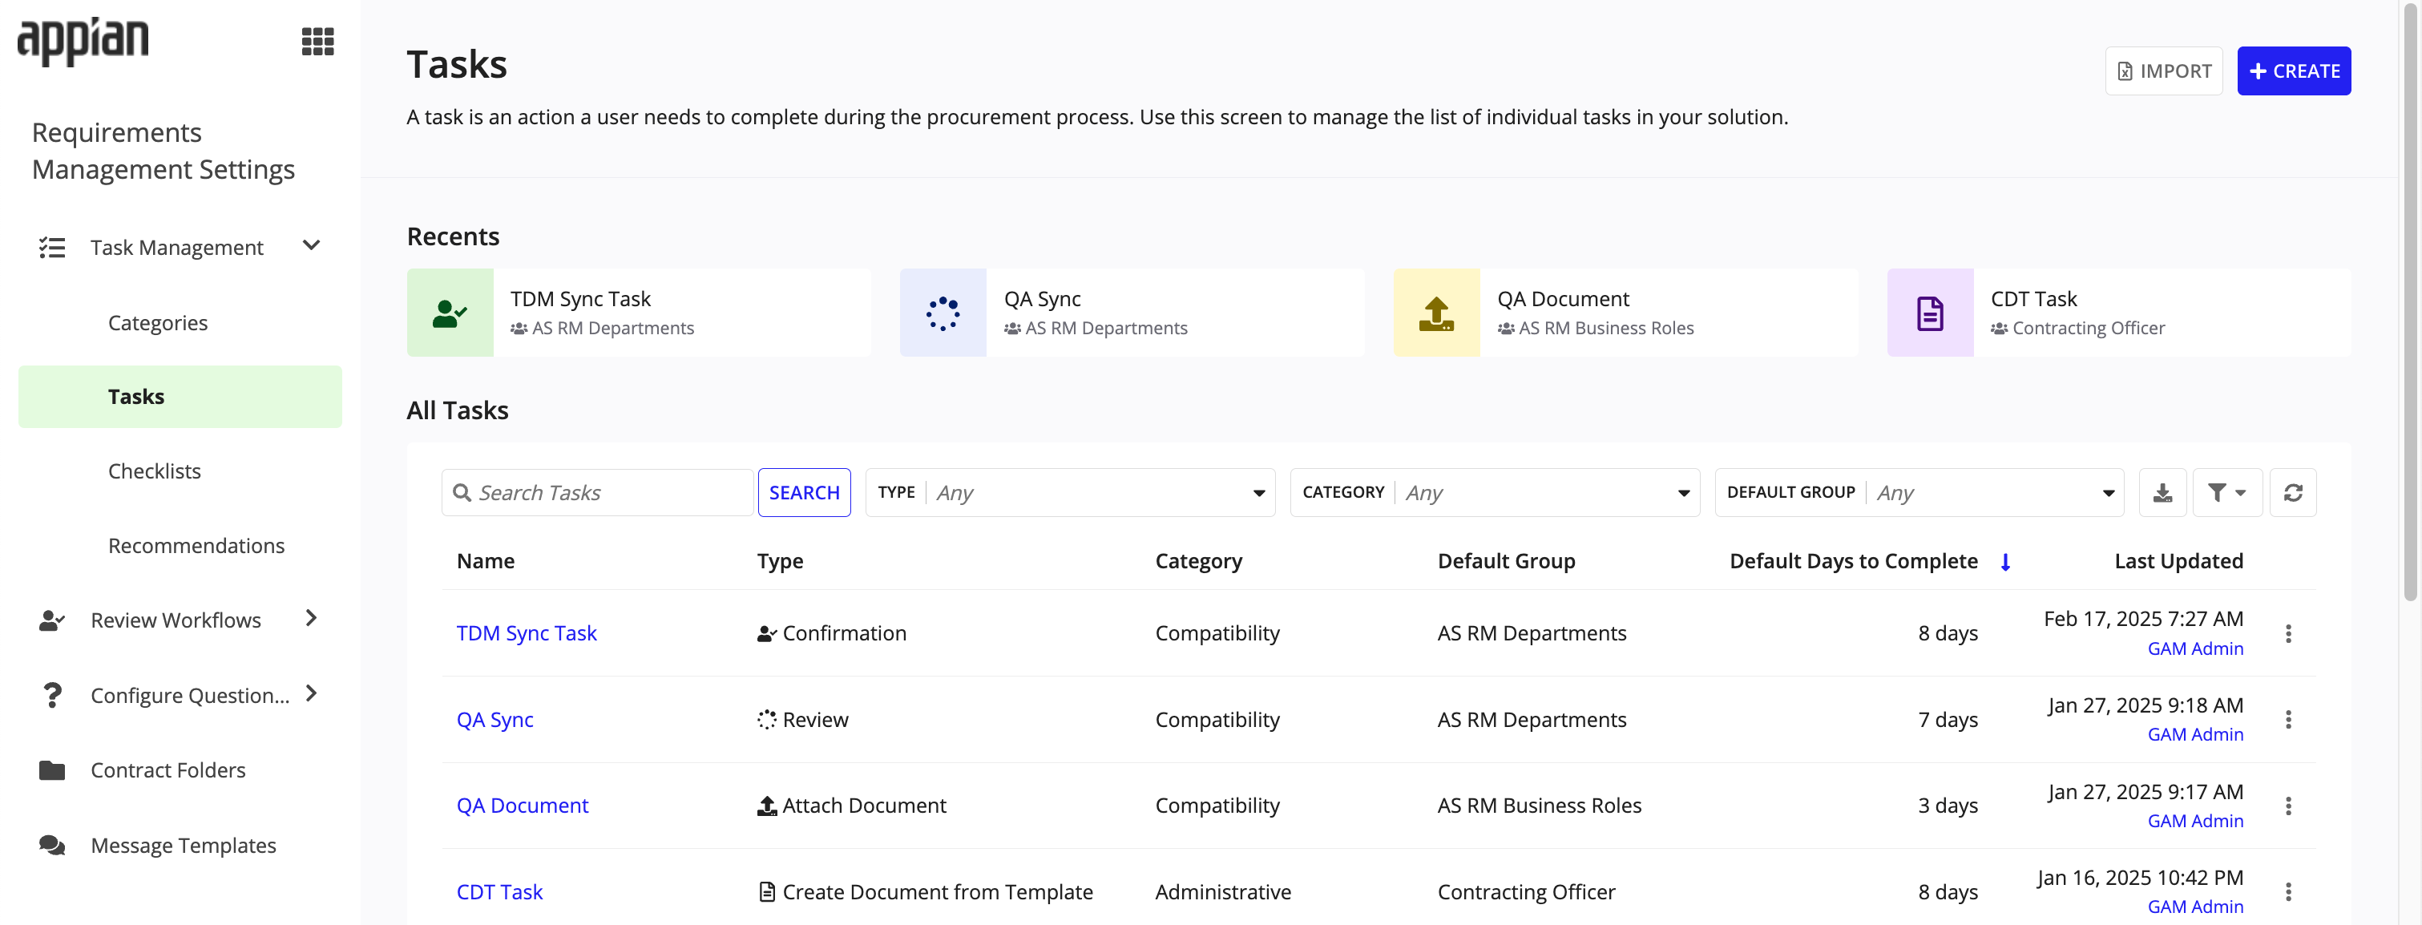Click the Search Tasks input field

coord(597,493)
